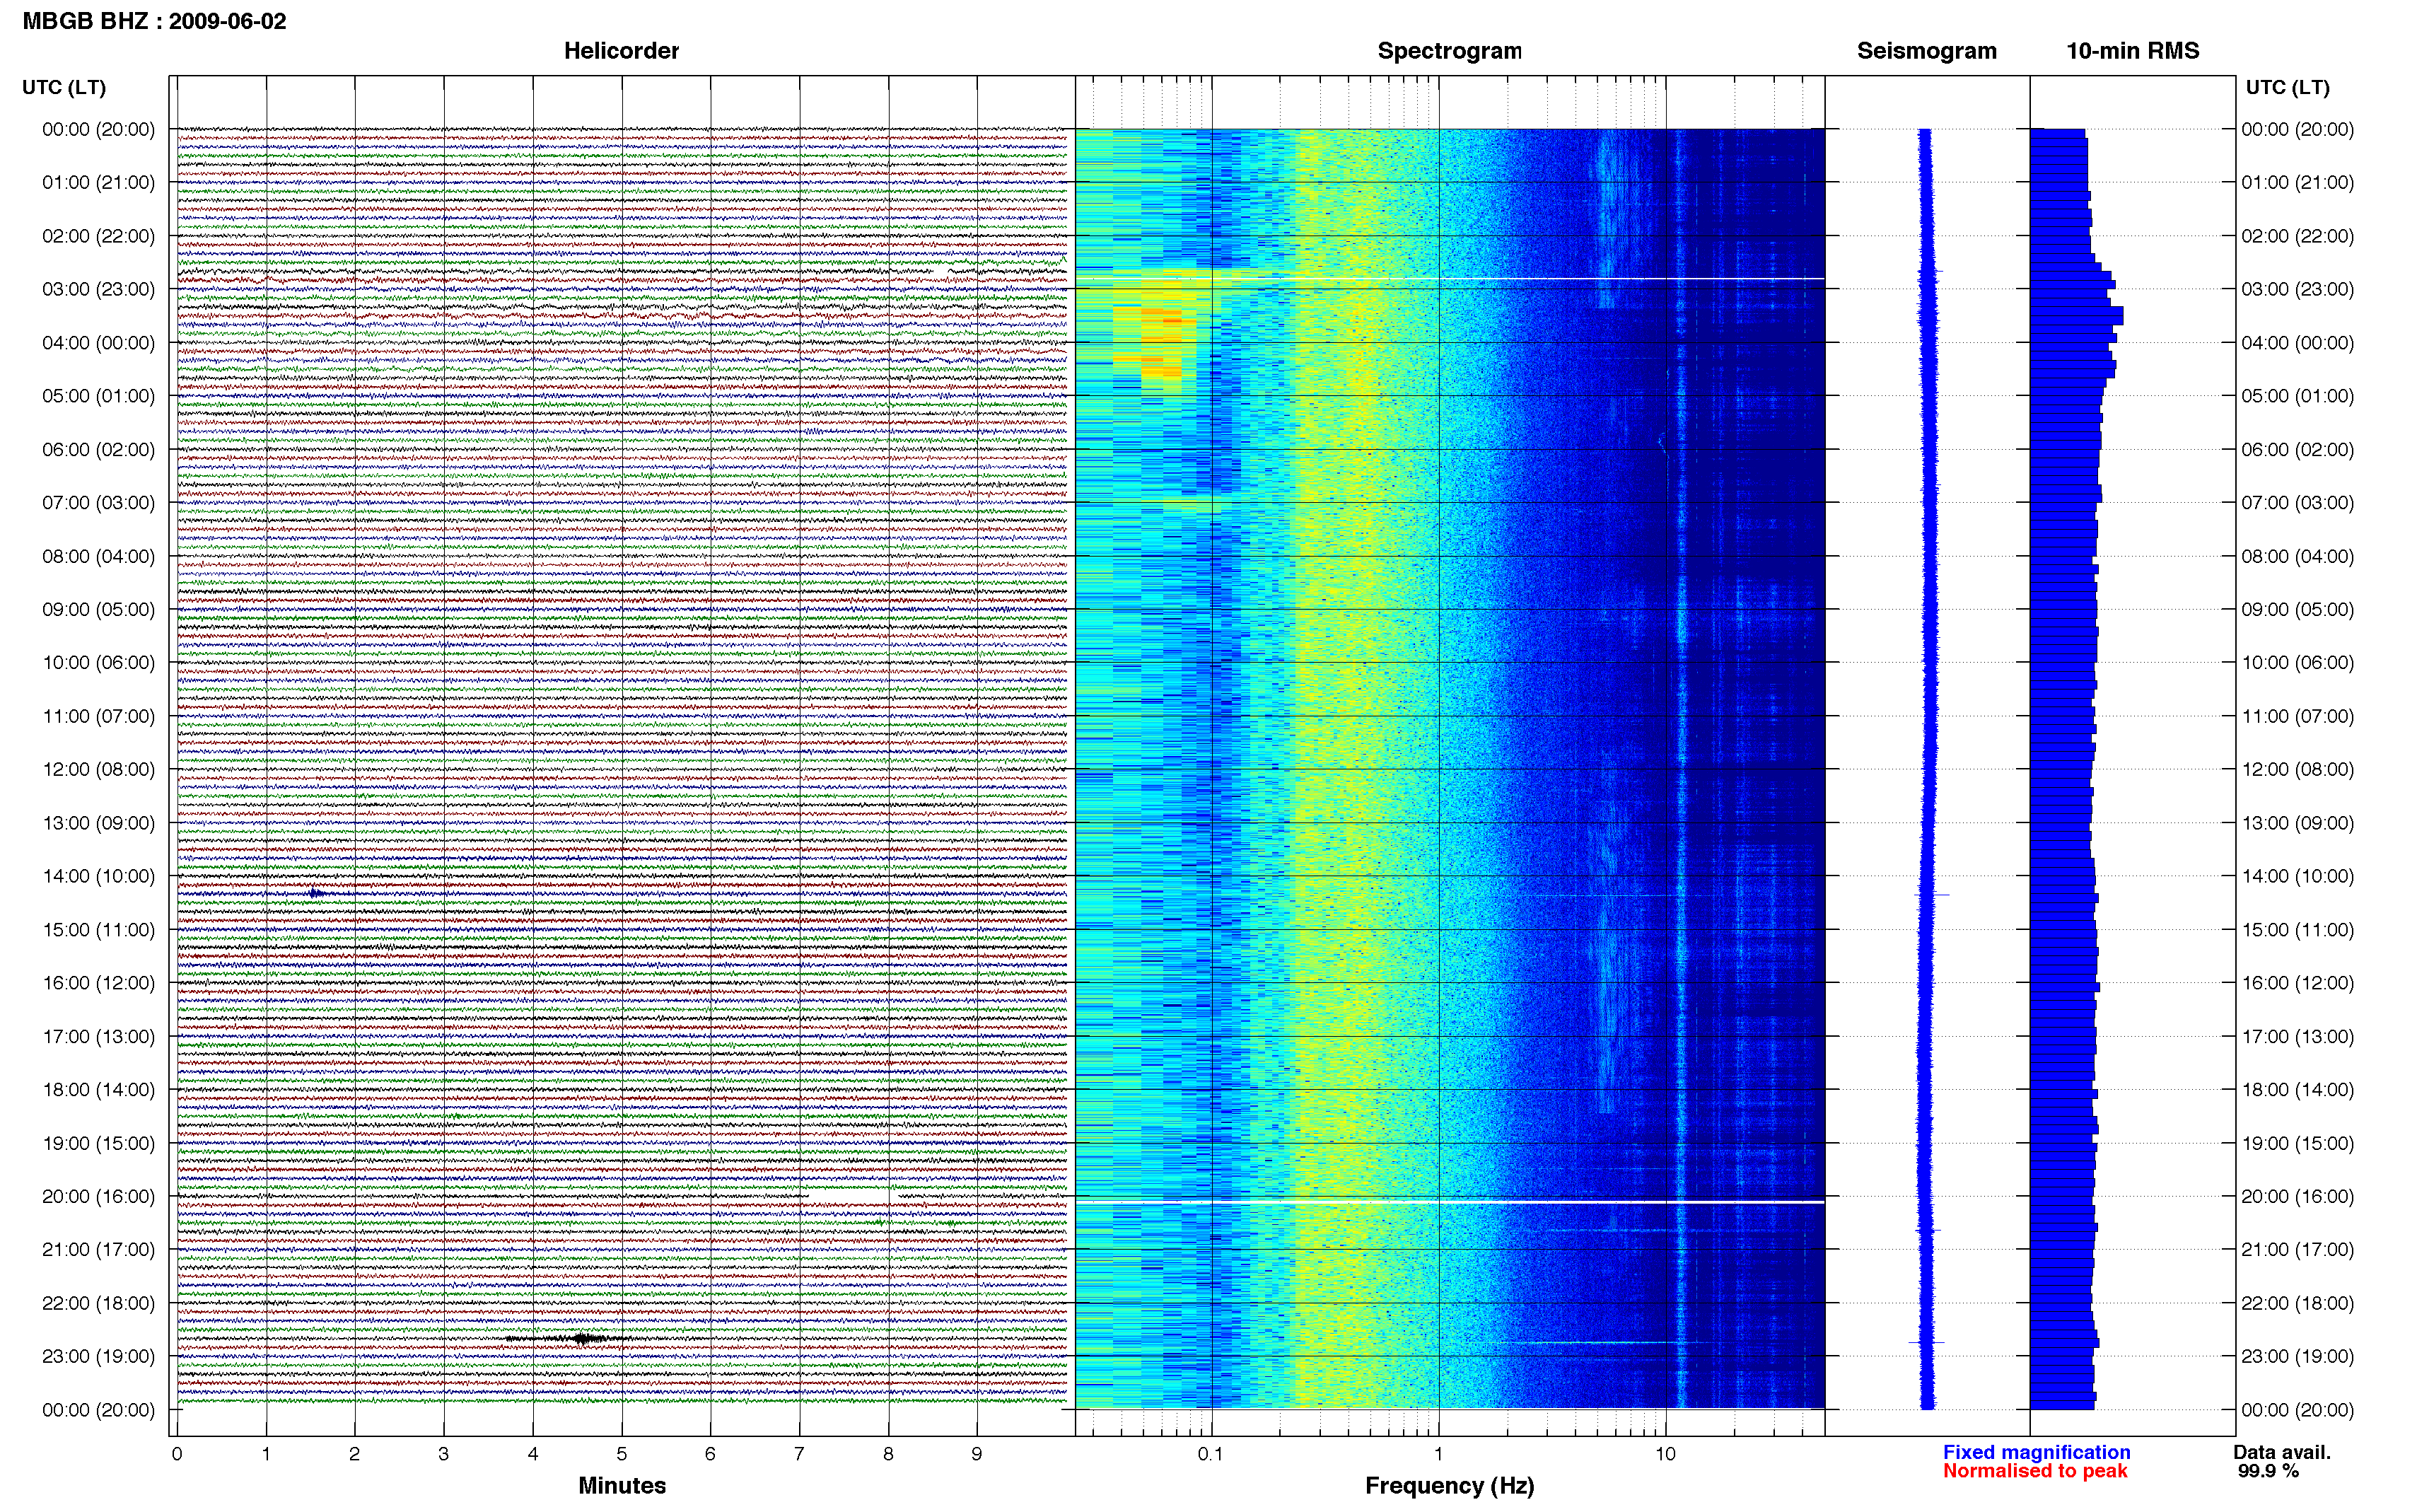Click the left 07:00 (03:00) time label
Image resolution: width=2417 pixels, height=1512 pixels.
(98, 502)
